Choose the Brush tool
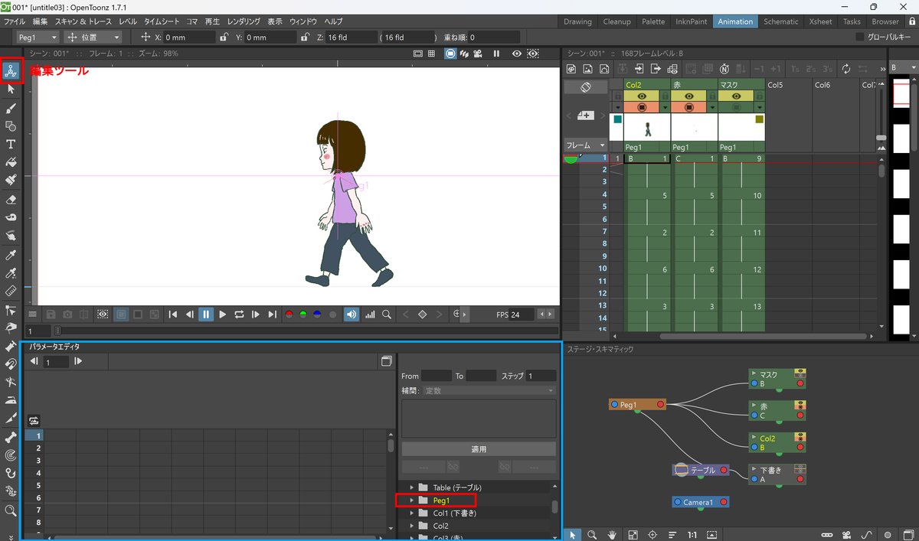 (x=11, y=108)
